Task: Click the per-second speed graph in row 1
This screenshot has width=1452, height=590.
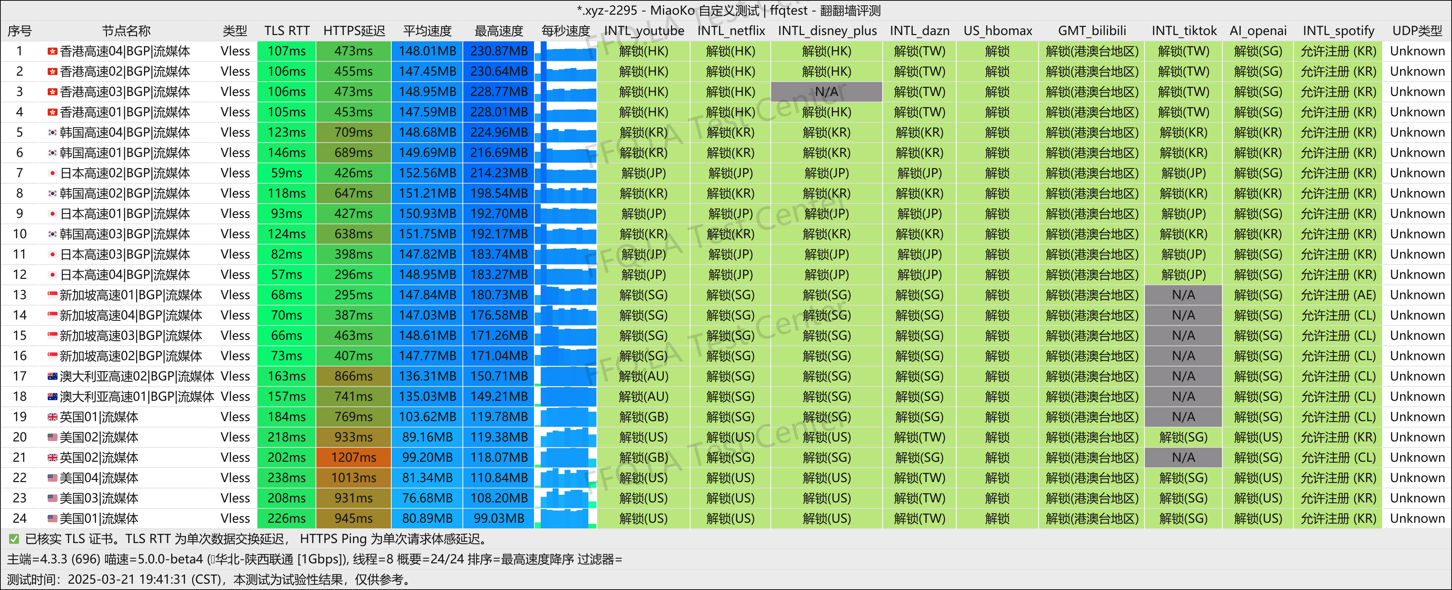Action: tap(566, 51)
